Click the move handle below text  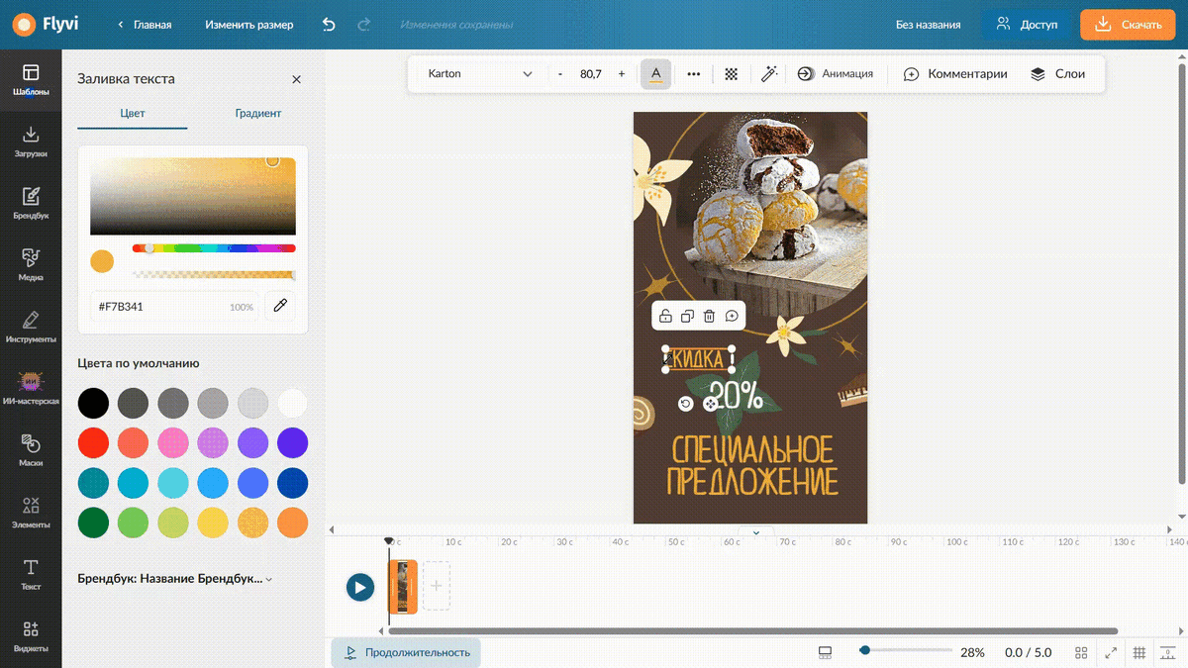click(x=710, y=404)
